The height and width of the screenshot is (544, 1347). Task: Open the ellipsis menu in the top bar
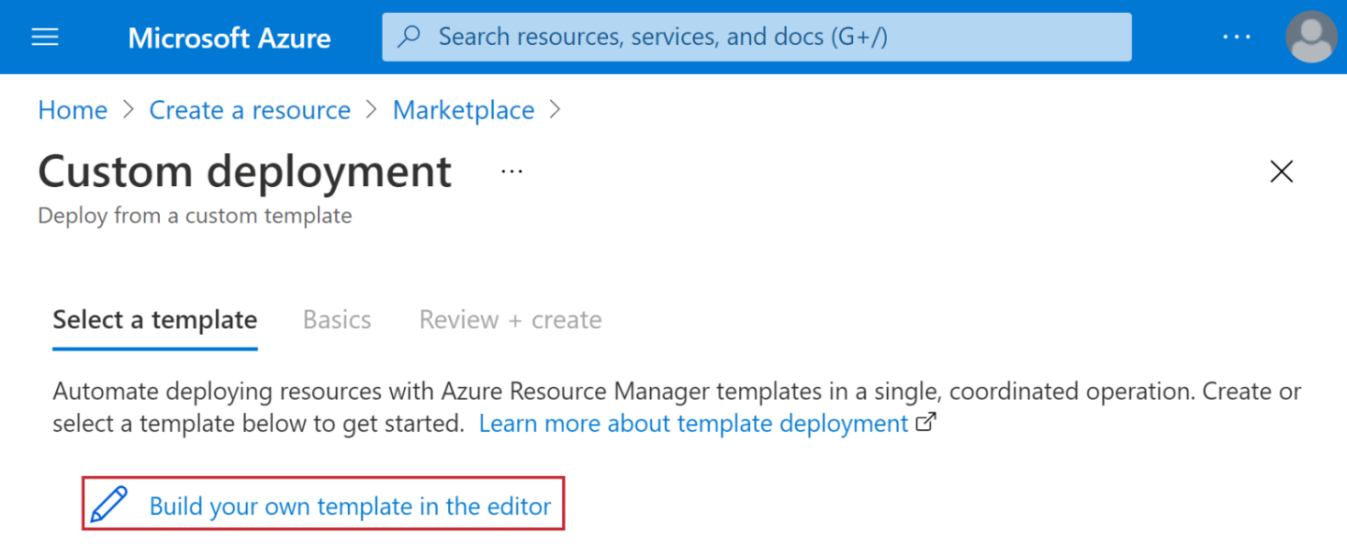click(1237, 36)
